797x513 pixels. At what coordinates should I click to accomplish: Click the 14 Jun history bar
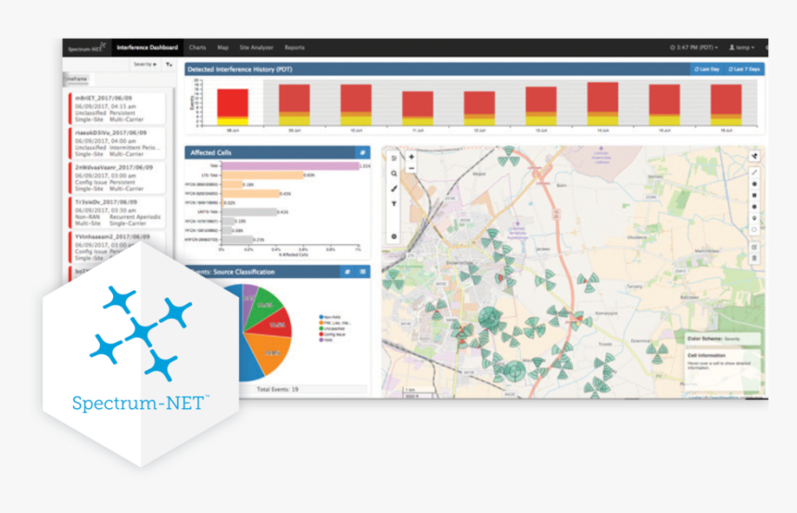pos(602,104)
